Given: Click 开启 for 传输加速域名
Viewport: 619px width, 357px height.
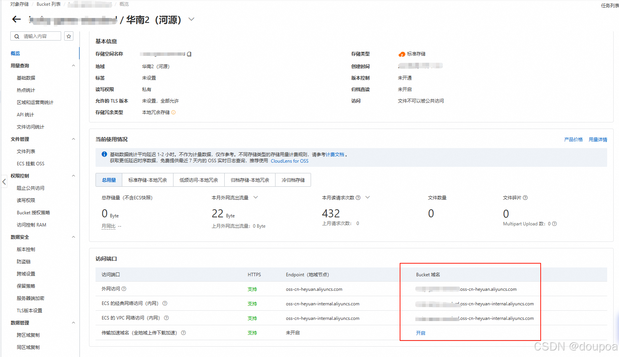Looking at the screenshot, I should [x=420, y=333].
